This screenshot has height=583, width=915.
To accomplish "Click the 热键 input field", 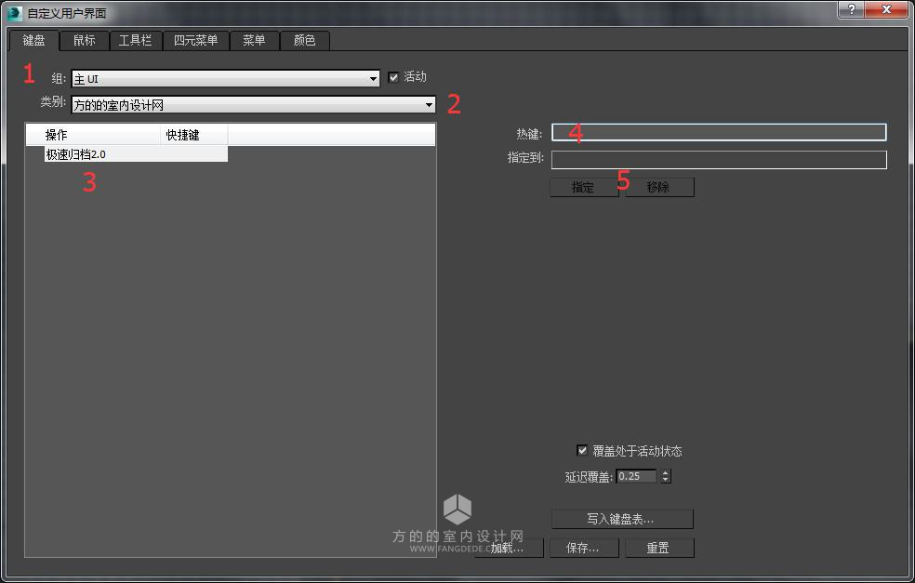I will [x=719, y=132].
